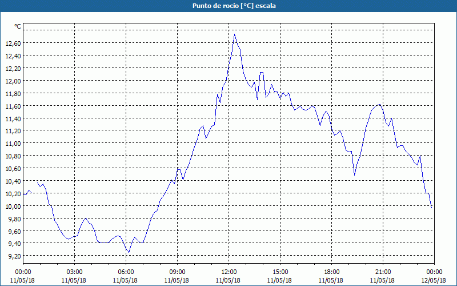
Task: Click the 12,00 axis value
Action: (x=13, y=81)
